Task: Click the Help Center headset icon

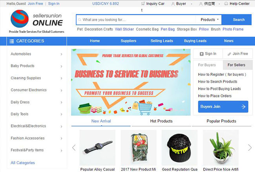Action: tap(226, 4)
